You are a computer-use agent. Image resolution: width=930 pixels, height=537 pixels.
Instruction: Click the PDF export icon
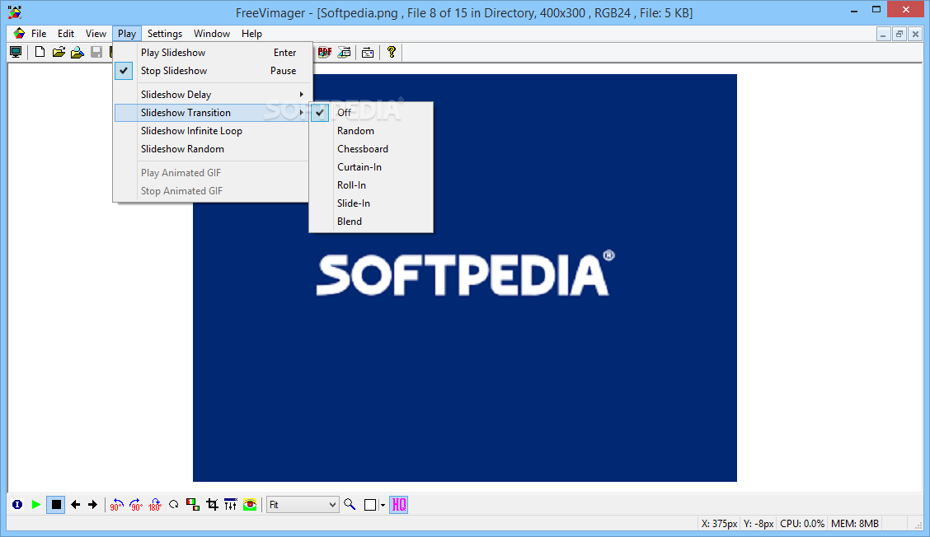pyautogui.click(x=325, y=52)
